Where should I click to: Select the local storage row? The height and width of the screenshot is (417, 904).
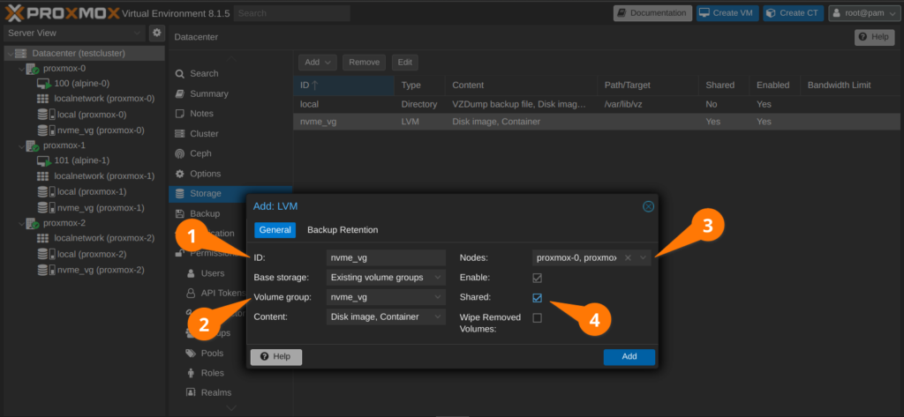point(596,104)
